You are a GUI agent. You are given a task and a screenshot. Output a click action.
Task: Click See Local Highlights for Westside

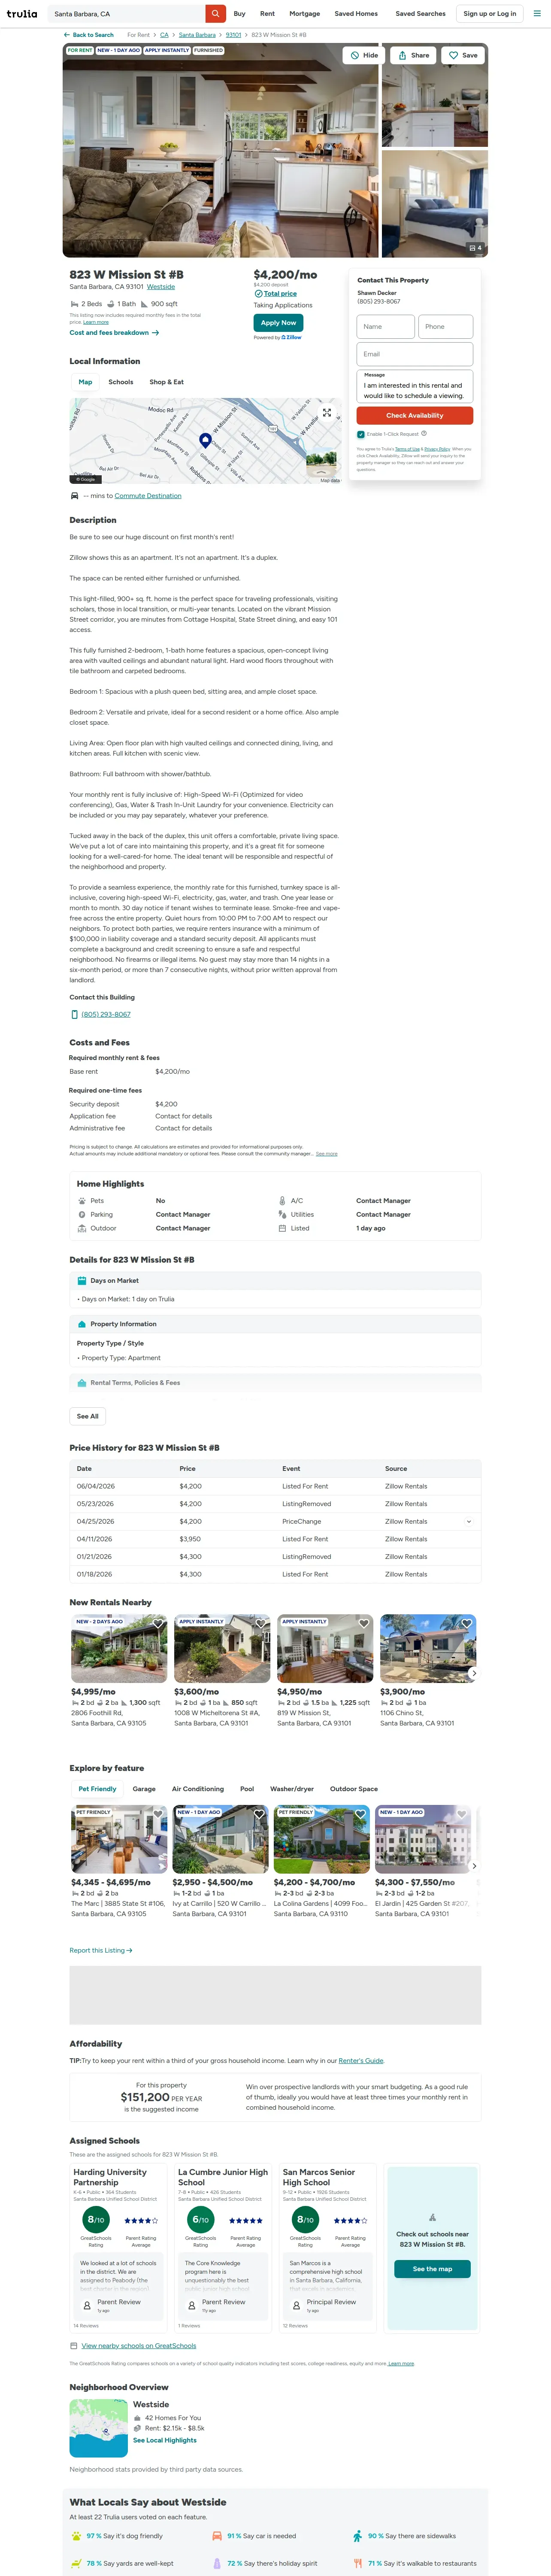pos(165,2440)
